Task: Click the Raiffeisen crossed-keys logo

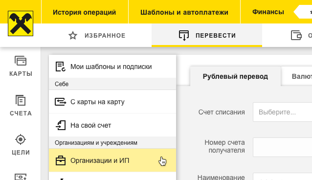Action: pos(21,23)
